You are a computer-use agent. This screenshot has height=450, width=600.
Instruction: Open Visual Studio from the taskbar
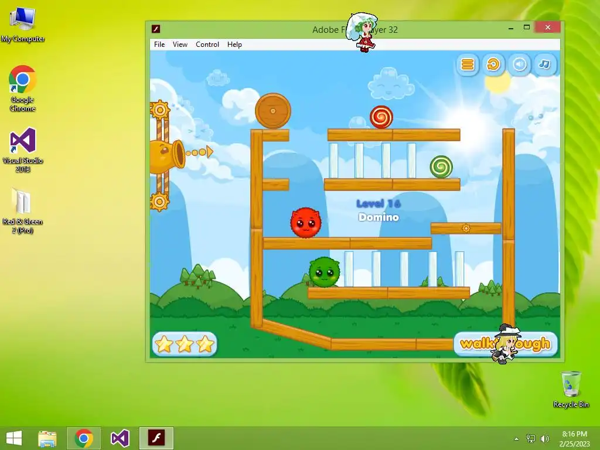[120, 438]
